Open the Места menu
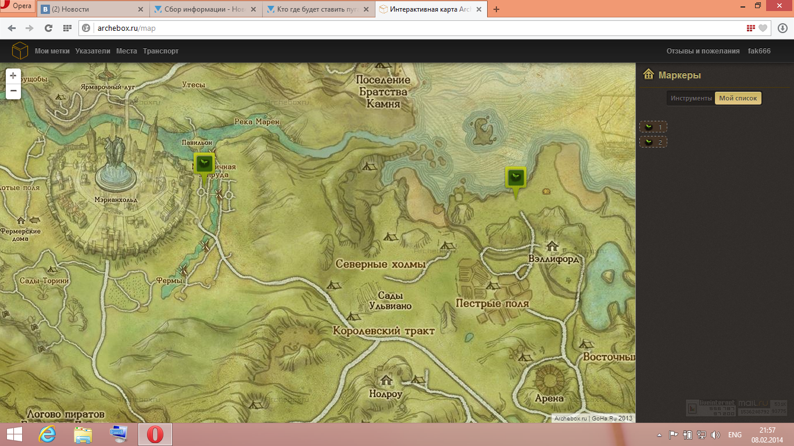Screen dimensions: 794x446 coord(127,51)
